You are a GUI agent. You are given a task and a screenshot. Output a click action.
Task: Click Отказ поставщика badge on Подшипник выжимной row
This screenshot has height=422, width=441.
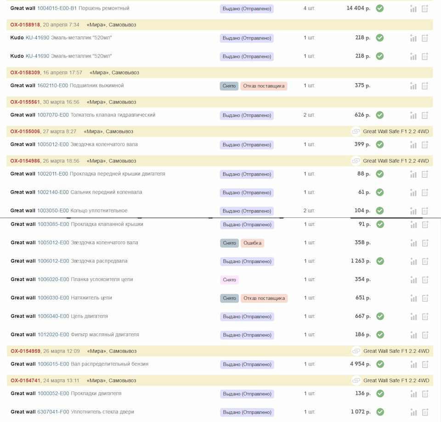click(x=264, y=86)
